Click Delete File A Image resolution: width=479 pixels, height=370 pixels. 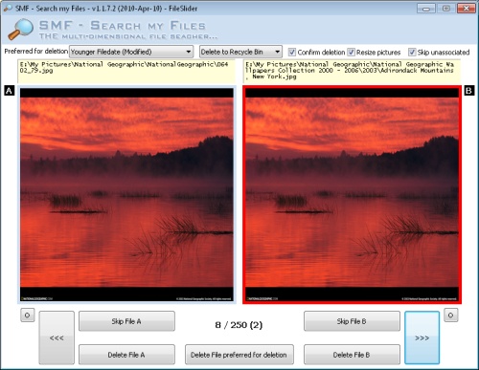[x=126, y=355]
